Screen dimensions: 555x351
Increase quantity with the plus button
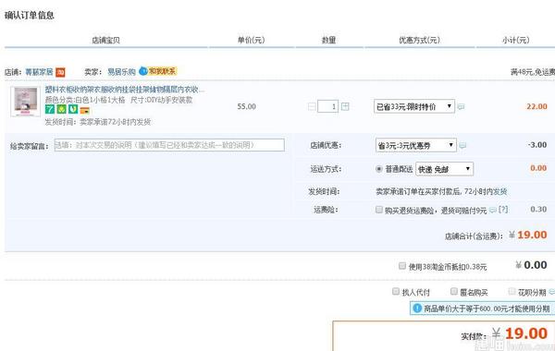345,106
